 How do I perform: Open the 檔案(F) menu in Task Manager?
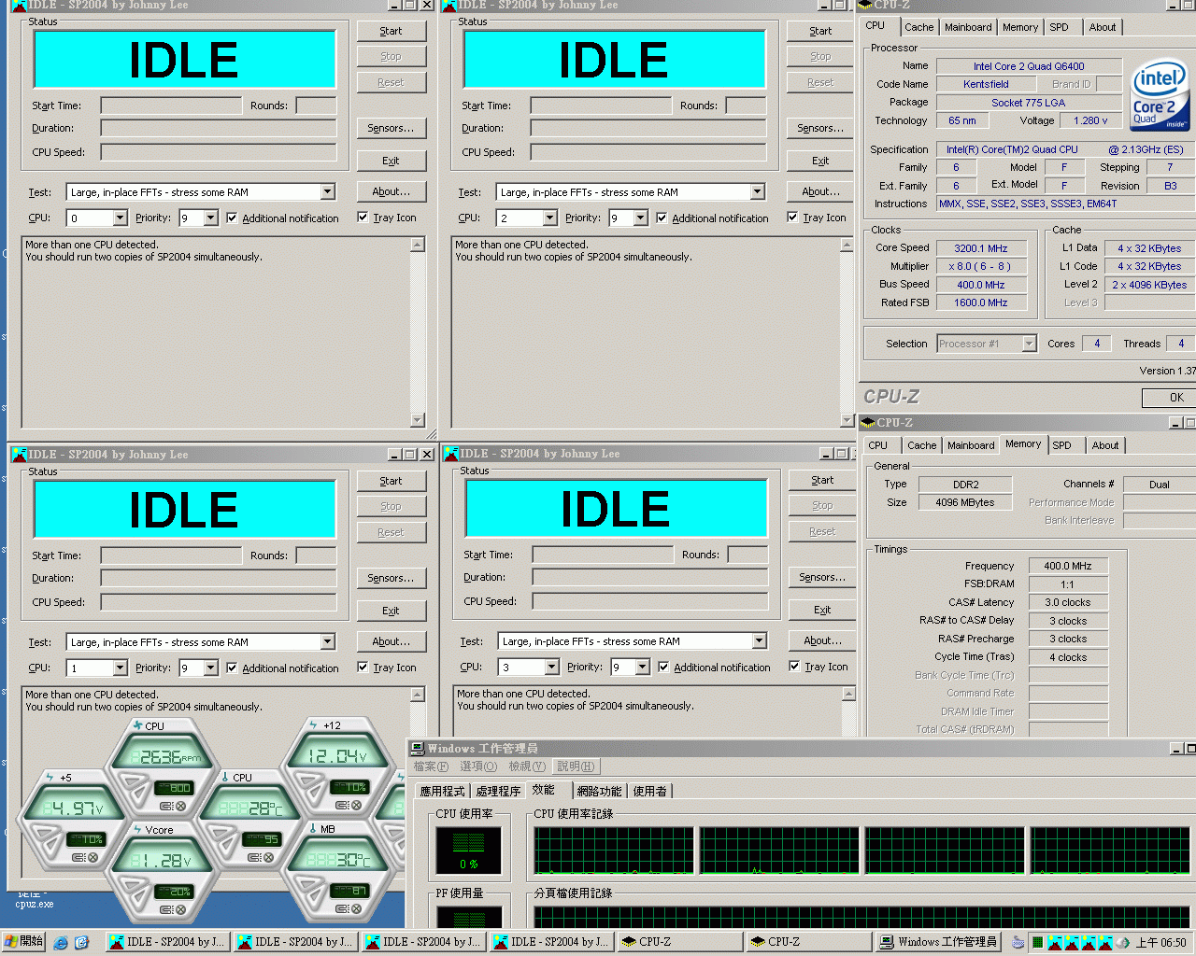tap(431, 766)
